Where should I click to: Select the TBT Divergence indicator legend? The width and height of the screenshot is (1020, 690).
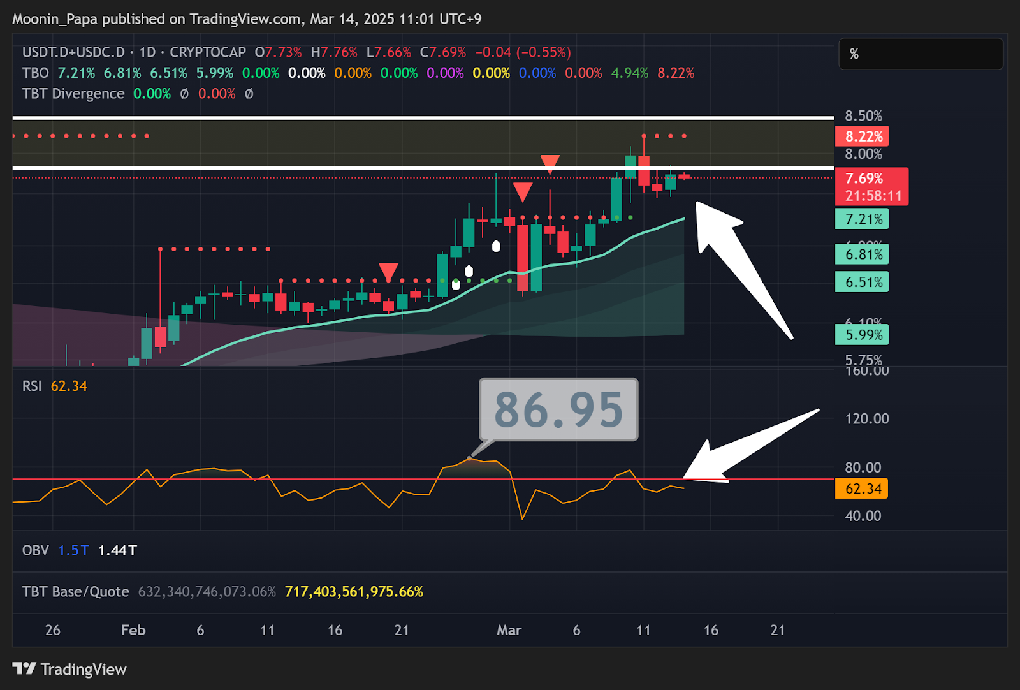tap(73, 94)
